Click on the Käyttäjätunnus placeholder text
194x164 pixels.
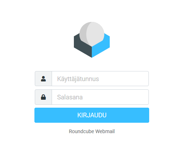78,79
